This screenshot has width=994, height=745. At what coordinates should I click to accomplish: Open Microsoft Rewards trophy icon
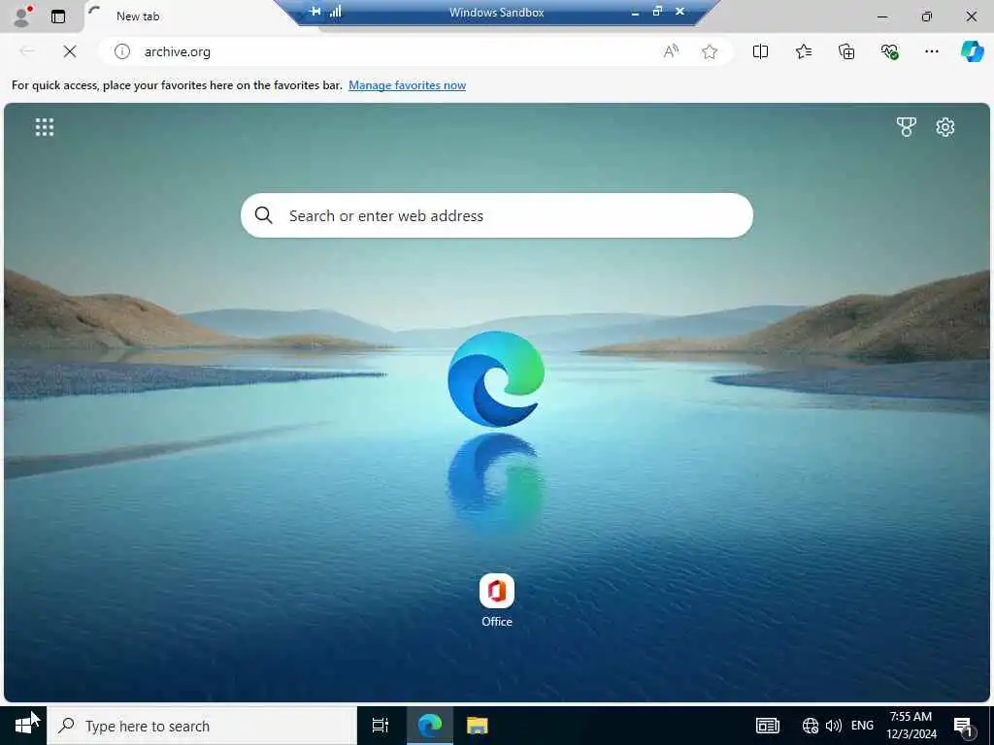click(906, 127)
